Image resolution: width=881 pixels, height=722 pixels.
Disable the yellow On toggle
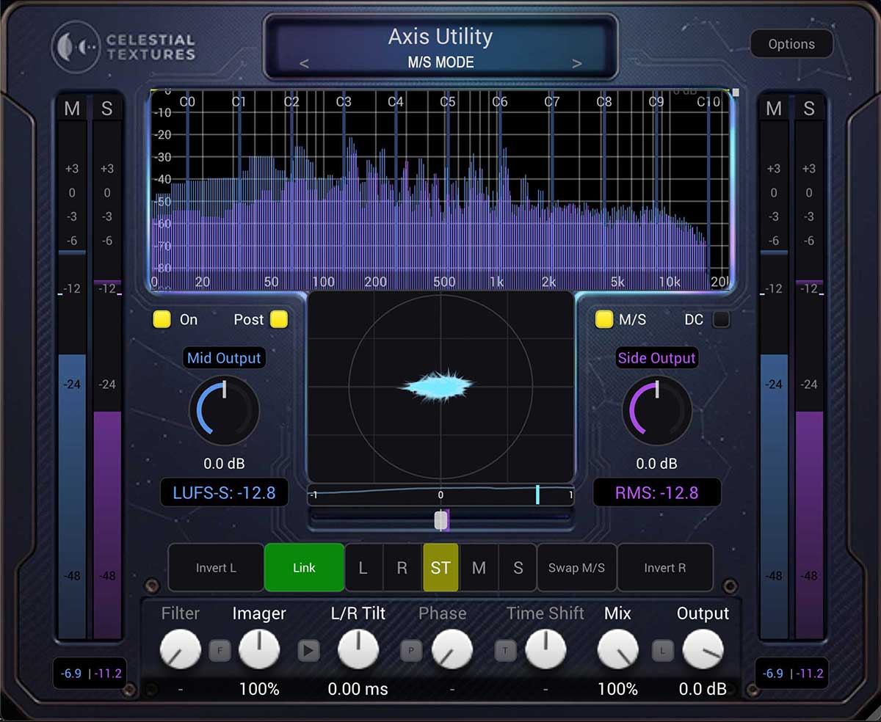coord(162,319)
